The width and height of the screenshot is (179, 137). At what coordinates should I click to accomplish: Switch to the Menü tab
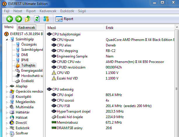pos(9,27)
